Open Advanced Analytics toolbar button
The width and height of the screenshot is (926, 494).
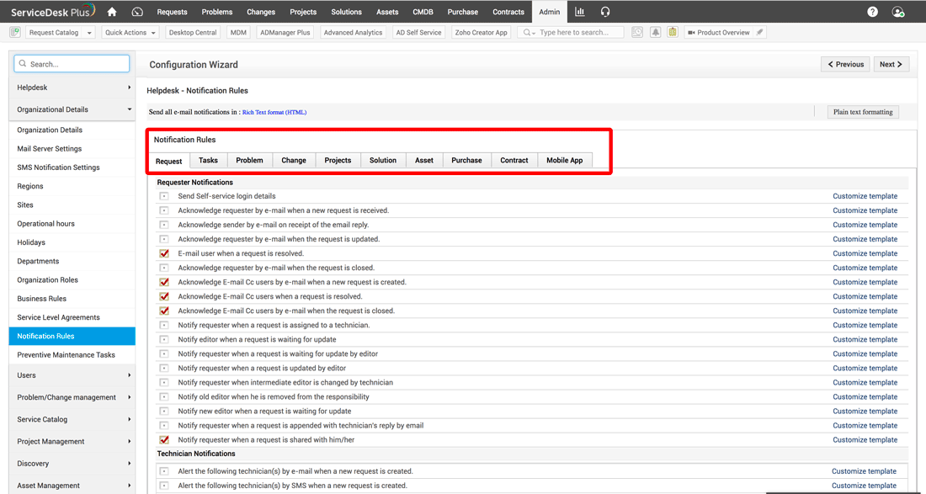click(x=354, y=33)
